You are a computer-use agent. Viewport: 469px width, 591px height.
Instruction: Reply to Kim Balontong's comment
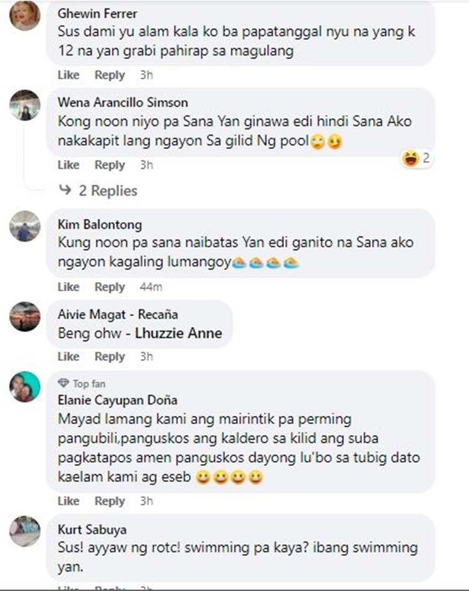(109, 287)
